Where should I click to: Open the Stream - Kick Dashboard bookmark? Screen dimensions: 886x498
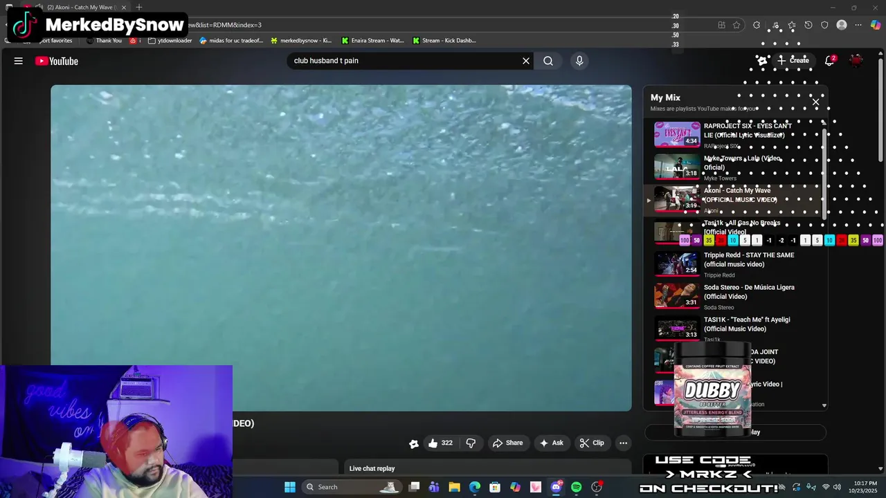(x=444, y=40)
